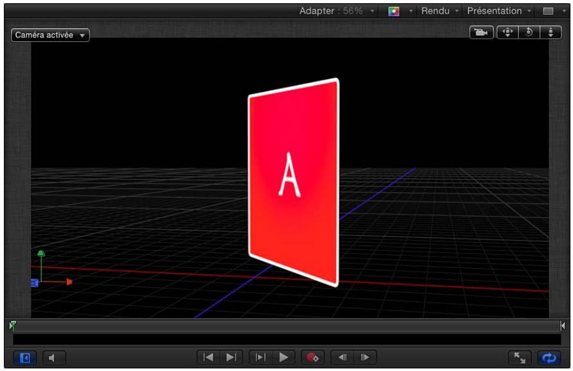The width and height of the screenshot is (573, 371).
Task: Click the green playhead marker in mini-timeline
Action: tap(13, 325)
